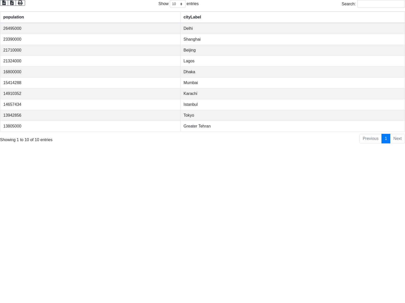
Task: Export the table as CSV
Action: 4,3
